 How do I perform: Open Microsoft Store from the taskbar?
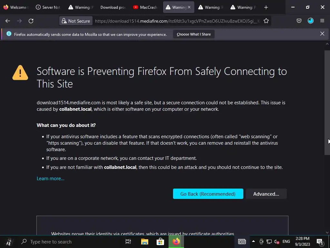pyautogui.click(x=160, y=242)
